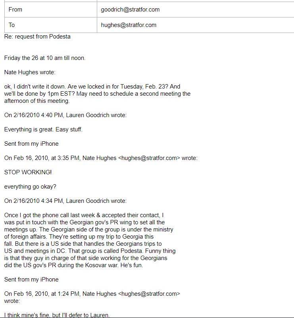Screen dimensions: 294x318
Task: Click the hughes@stratfor.com recipient address
Action: point(129,25)
